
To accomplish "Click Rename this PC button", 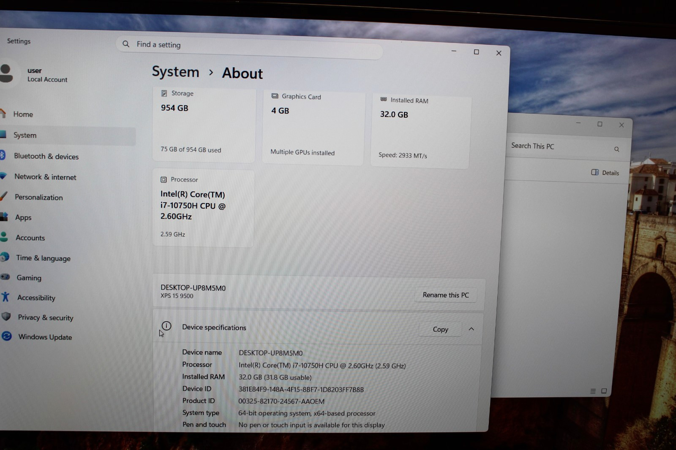I will [x=446, y=295].
